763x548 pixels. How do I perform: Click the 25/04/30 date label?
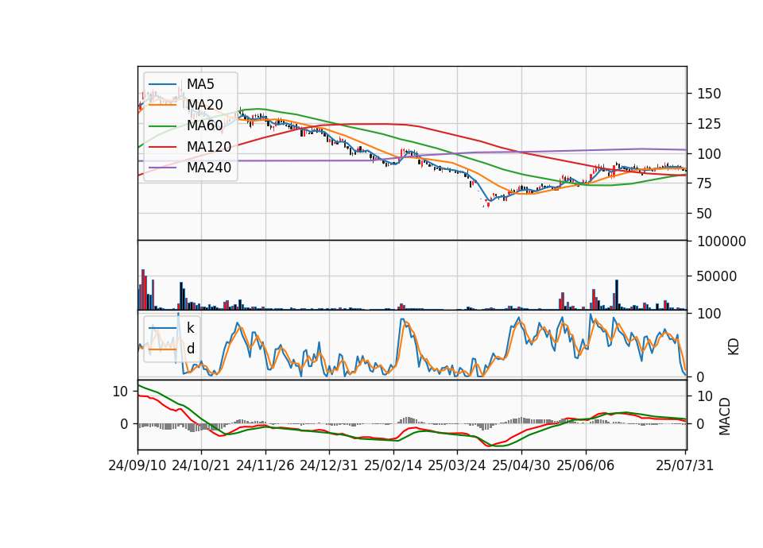coord(521,465)
